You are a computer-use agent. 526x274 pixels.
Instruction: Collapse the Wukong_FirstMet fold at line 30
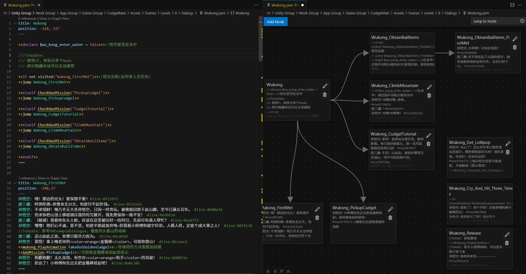15,183
